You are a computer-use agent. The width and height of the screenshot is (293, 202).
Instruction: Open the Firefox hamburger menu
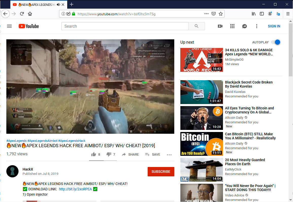pyautogui.click(x=288, y=14)
